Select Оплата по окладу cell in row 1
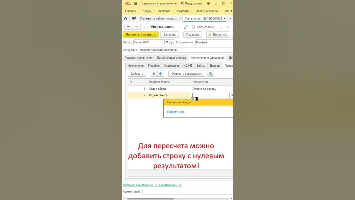 click(x=212, y=89)
